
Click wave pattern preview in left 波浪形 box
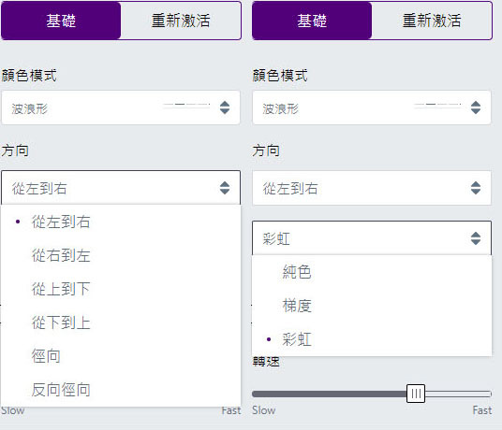click(x=186, y=105)
